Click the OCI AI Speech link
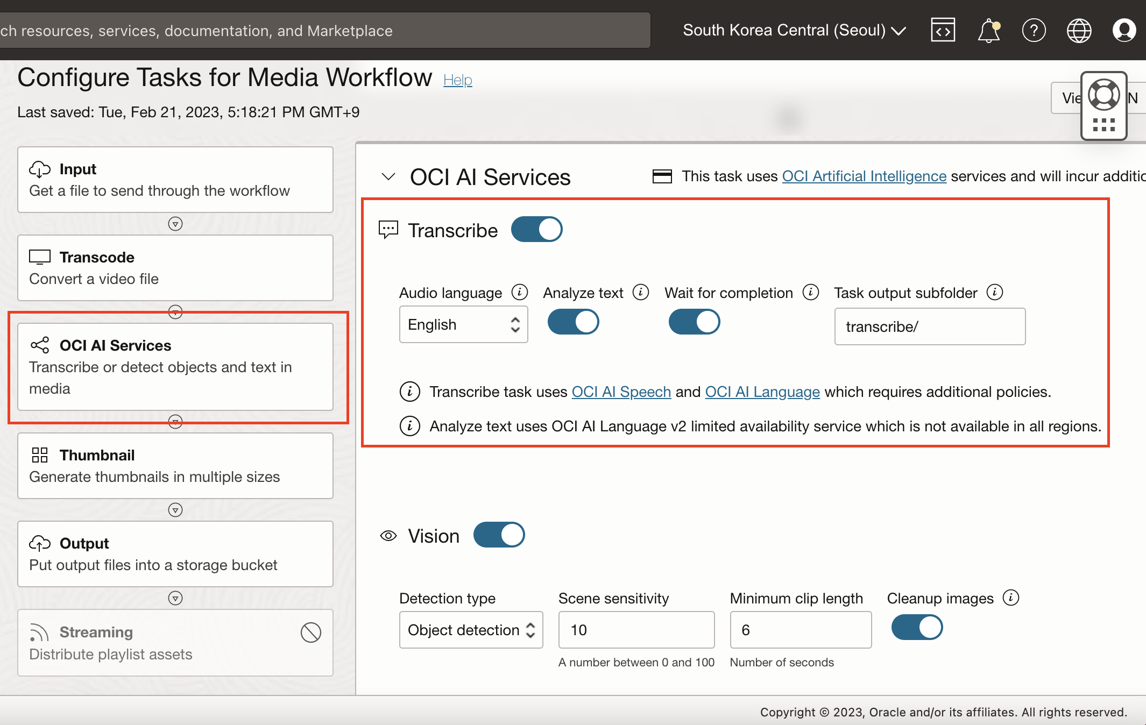1146x725 pixels. [620, 390]
